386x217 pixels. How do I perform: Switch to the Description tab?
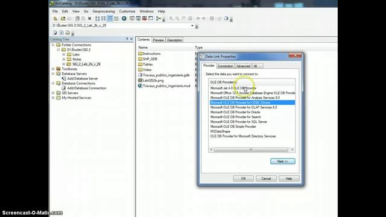coord(174,40)
